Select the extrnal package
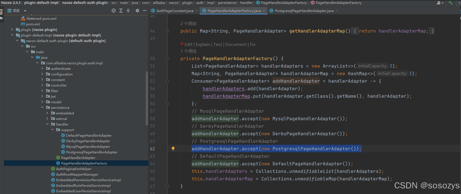 [x=61, y=119]
